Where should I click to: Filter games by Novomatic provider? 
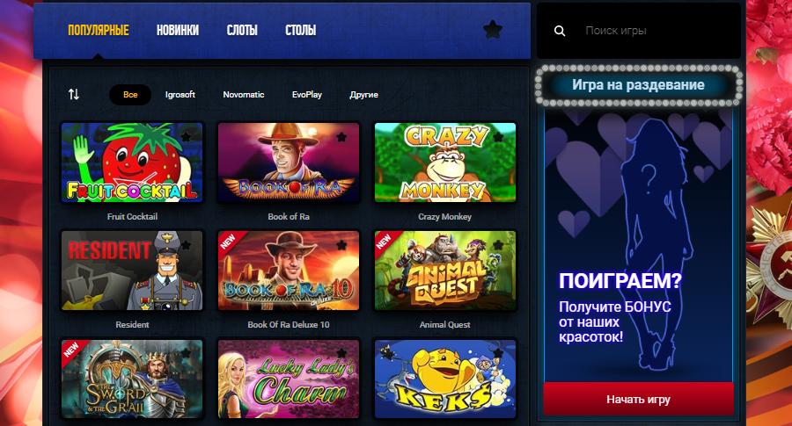244,94
